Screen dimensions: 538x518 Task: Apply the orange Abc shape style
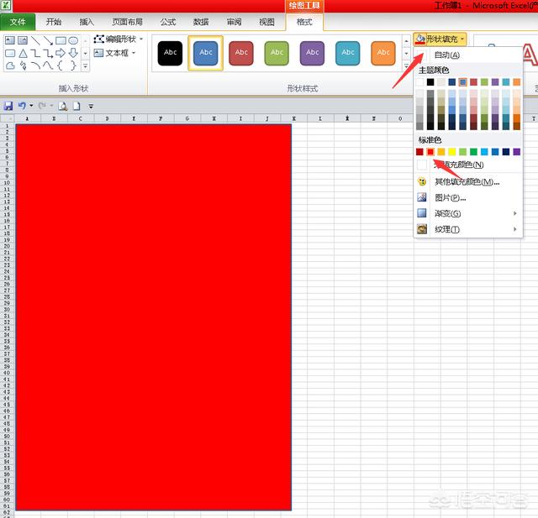tap(383, 53)
